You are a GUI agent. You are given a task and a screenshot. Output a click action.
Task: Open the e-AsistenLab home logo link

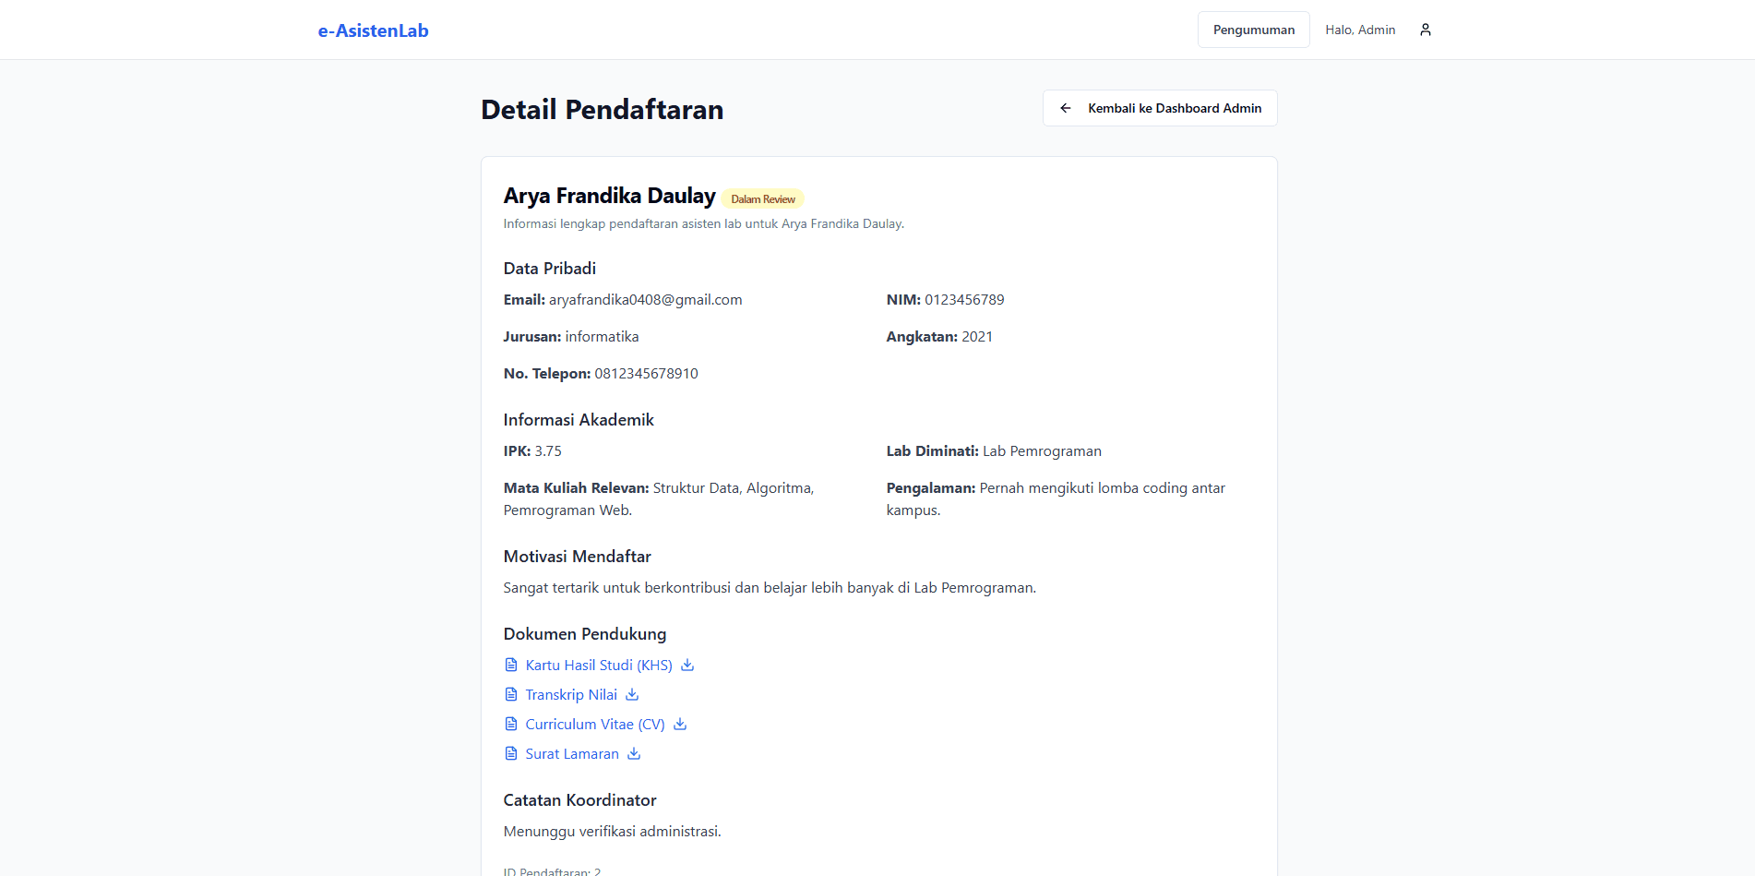click(x=374, y=30)
